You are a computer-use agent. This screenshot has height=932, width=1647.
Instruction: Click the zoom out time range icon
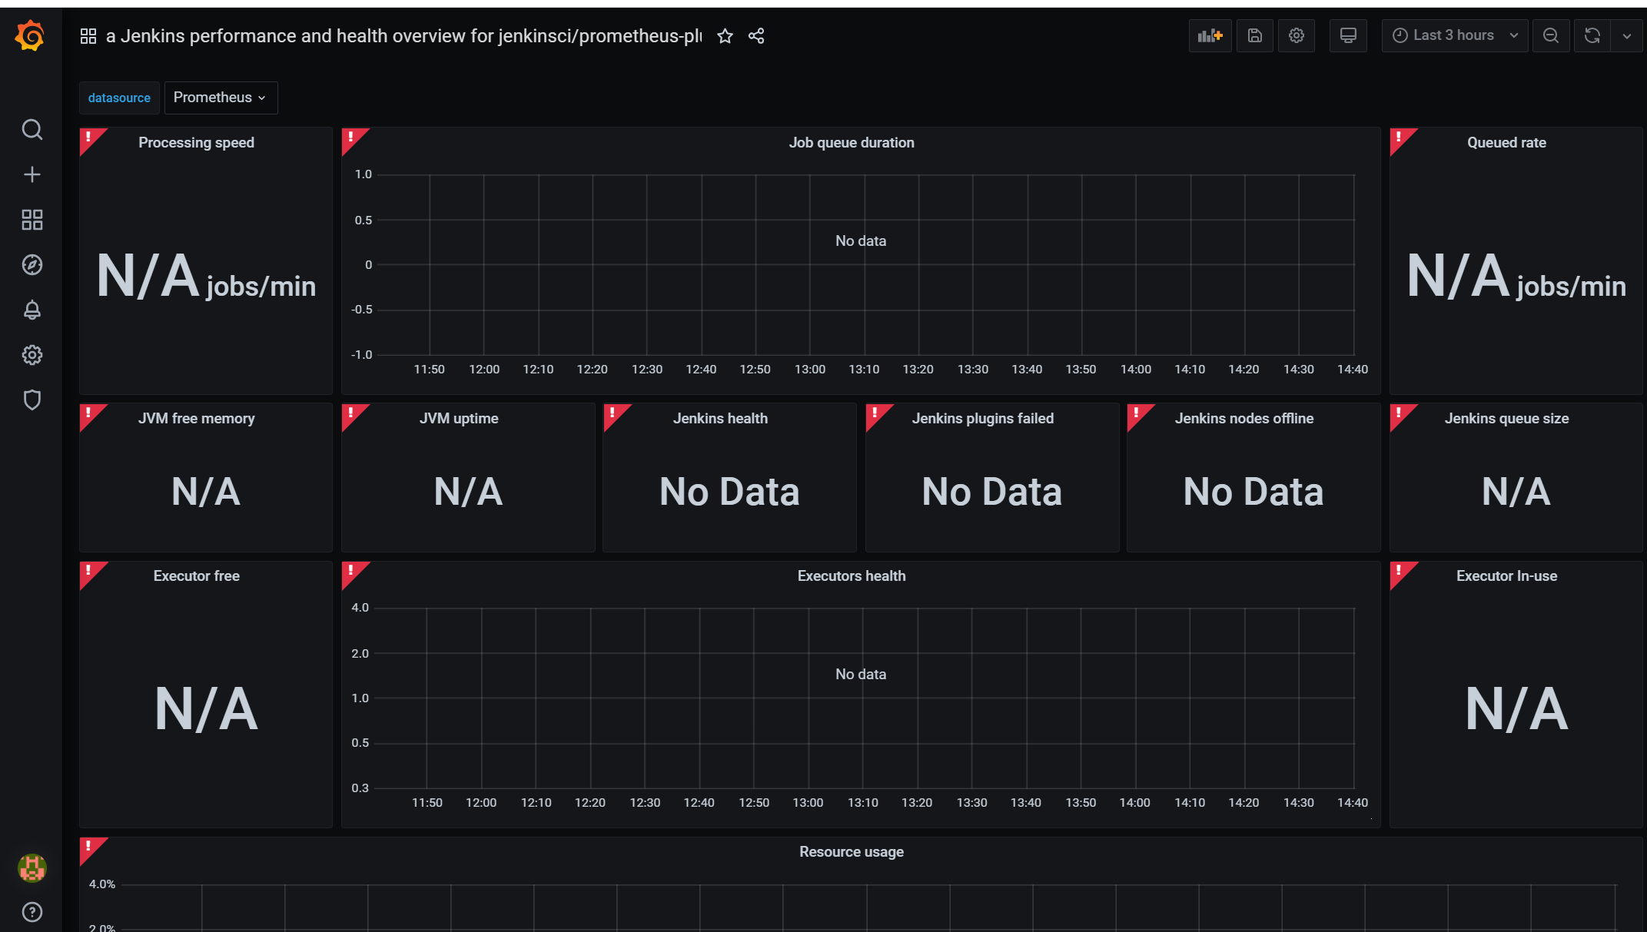tap(1550, 35)
